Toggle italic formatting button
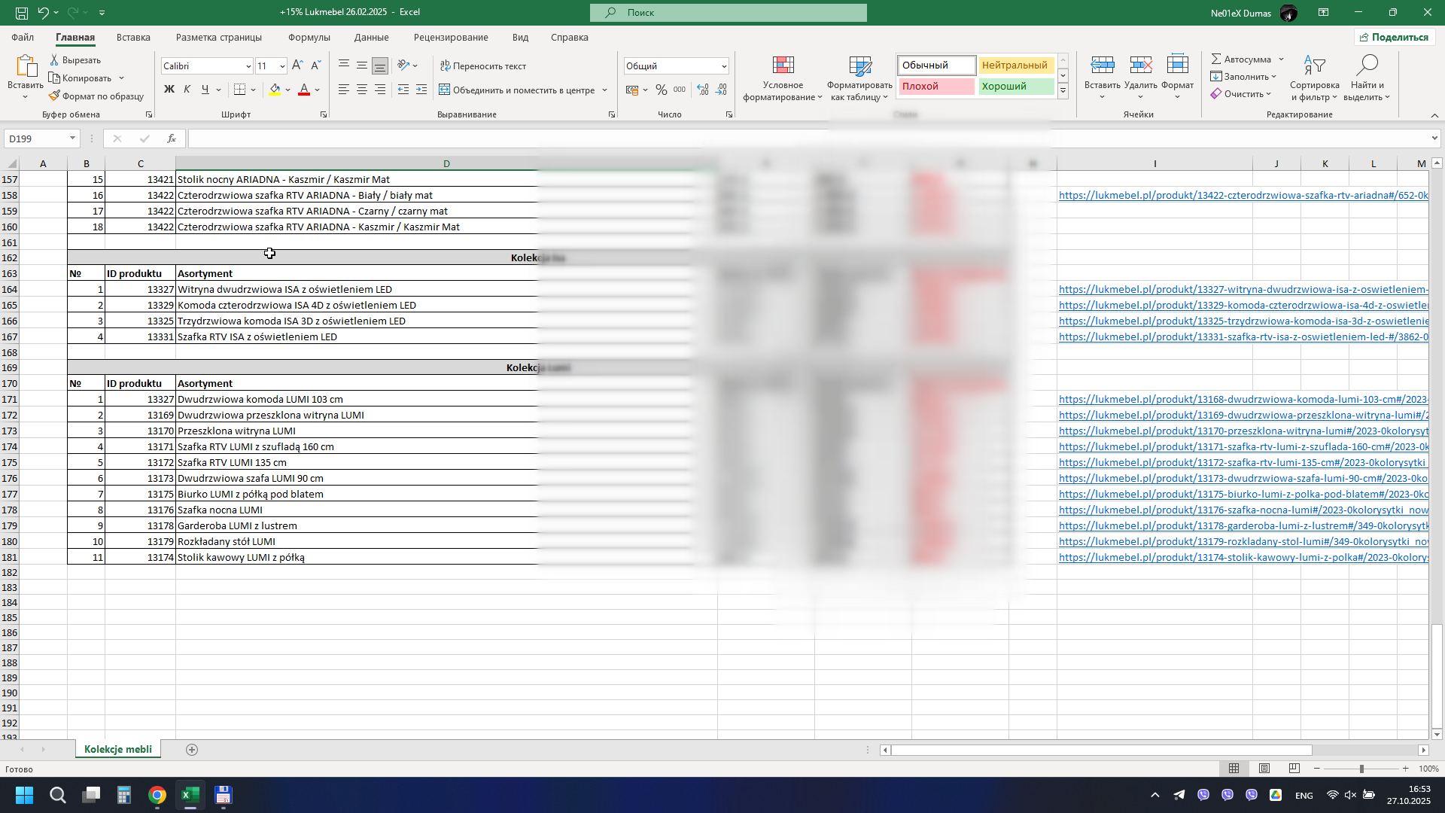The image size is (1445, 813). point(187,90)
